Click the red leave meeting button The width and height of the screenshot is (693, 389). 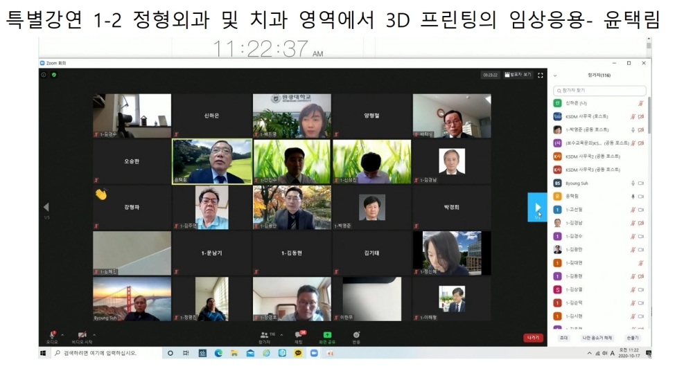pos(533,338)
